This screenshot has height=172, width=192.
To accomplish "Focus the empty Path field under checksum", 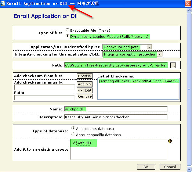I will pos(45,98).
